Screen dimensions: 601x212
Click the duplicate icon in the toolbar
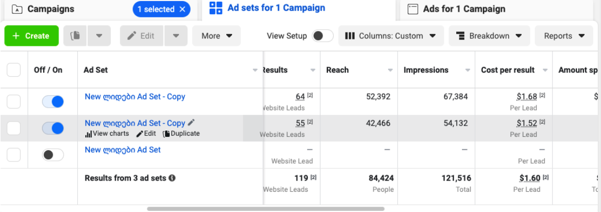75,36
